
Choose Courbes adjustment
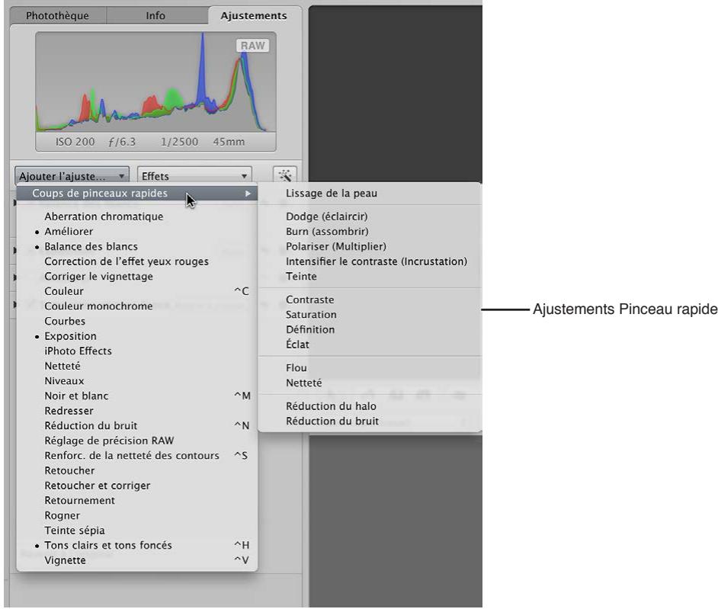[137, 321]
